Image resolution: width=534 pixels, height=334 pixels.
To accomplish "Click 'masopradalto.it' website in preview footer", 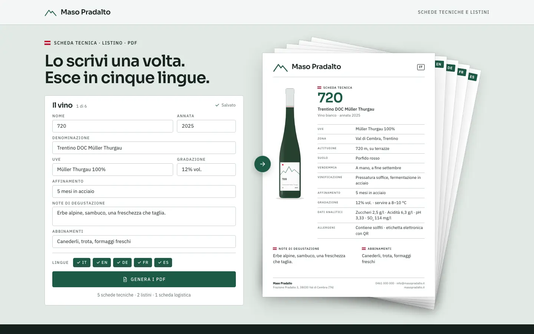I will (414, 287).
